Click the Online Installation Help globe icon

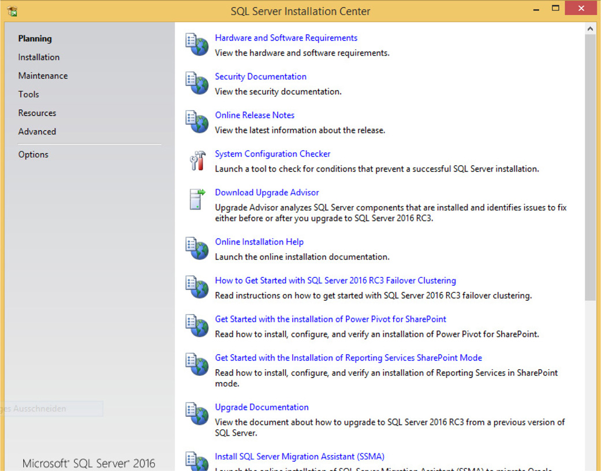197,248
